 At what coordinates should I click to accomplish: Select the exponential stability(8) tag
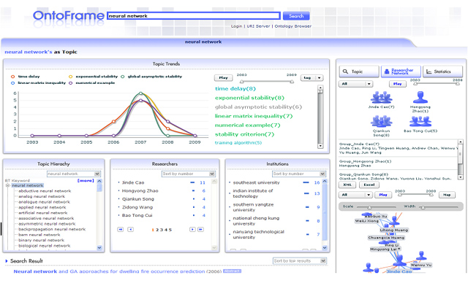pyautogui.click(x=249, y=98)
